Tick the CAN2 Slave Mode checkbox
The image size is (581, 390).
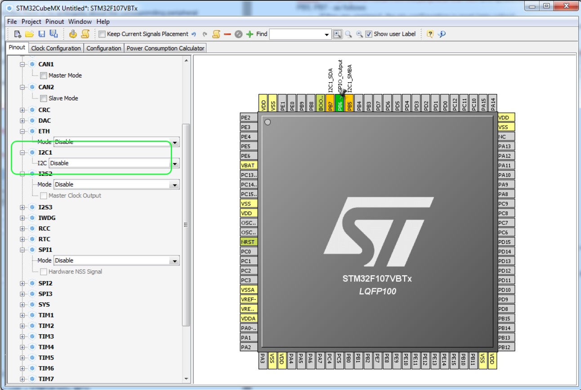point(44,99)
